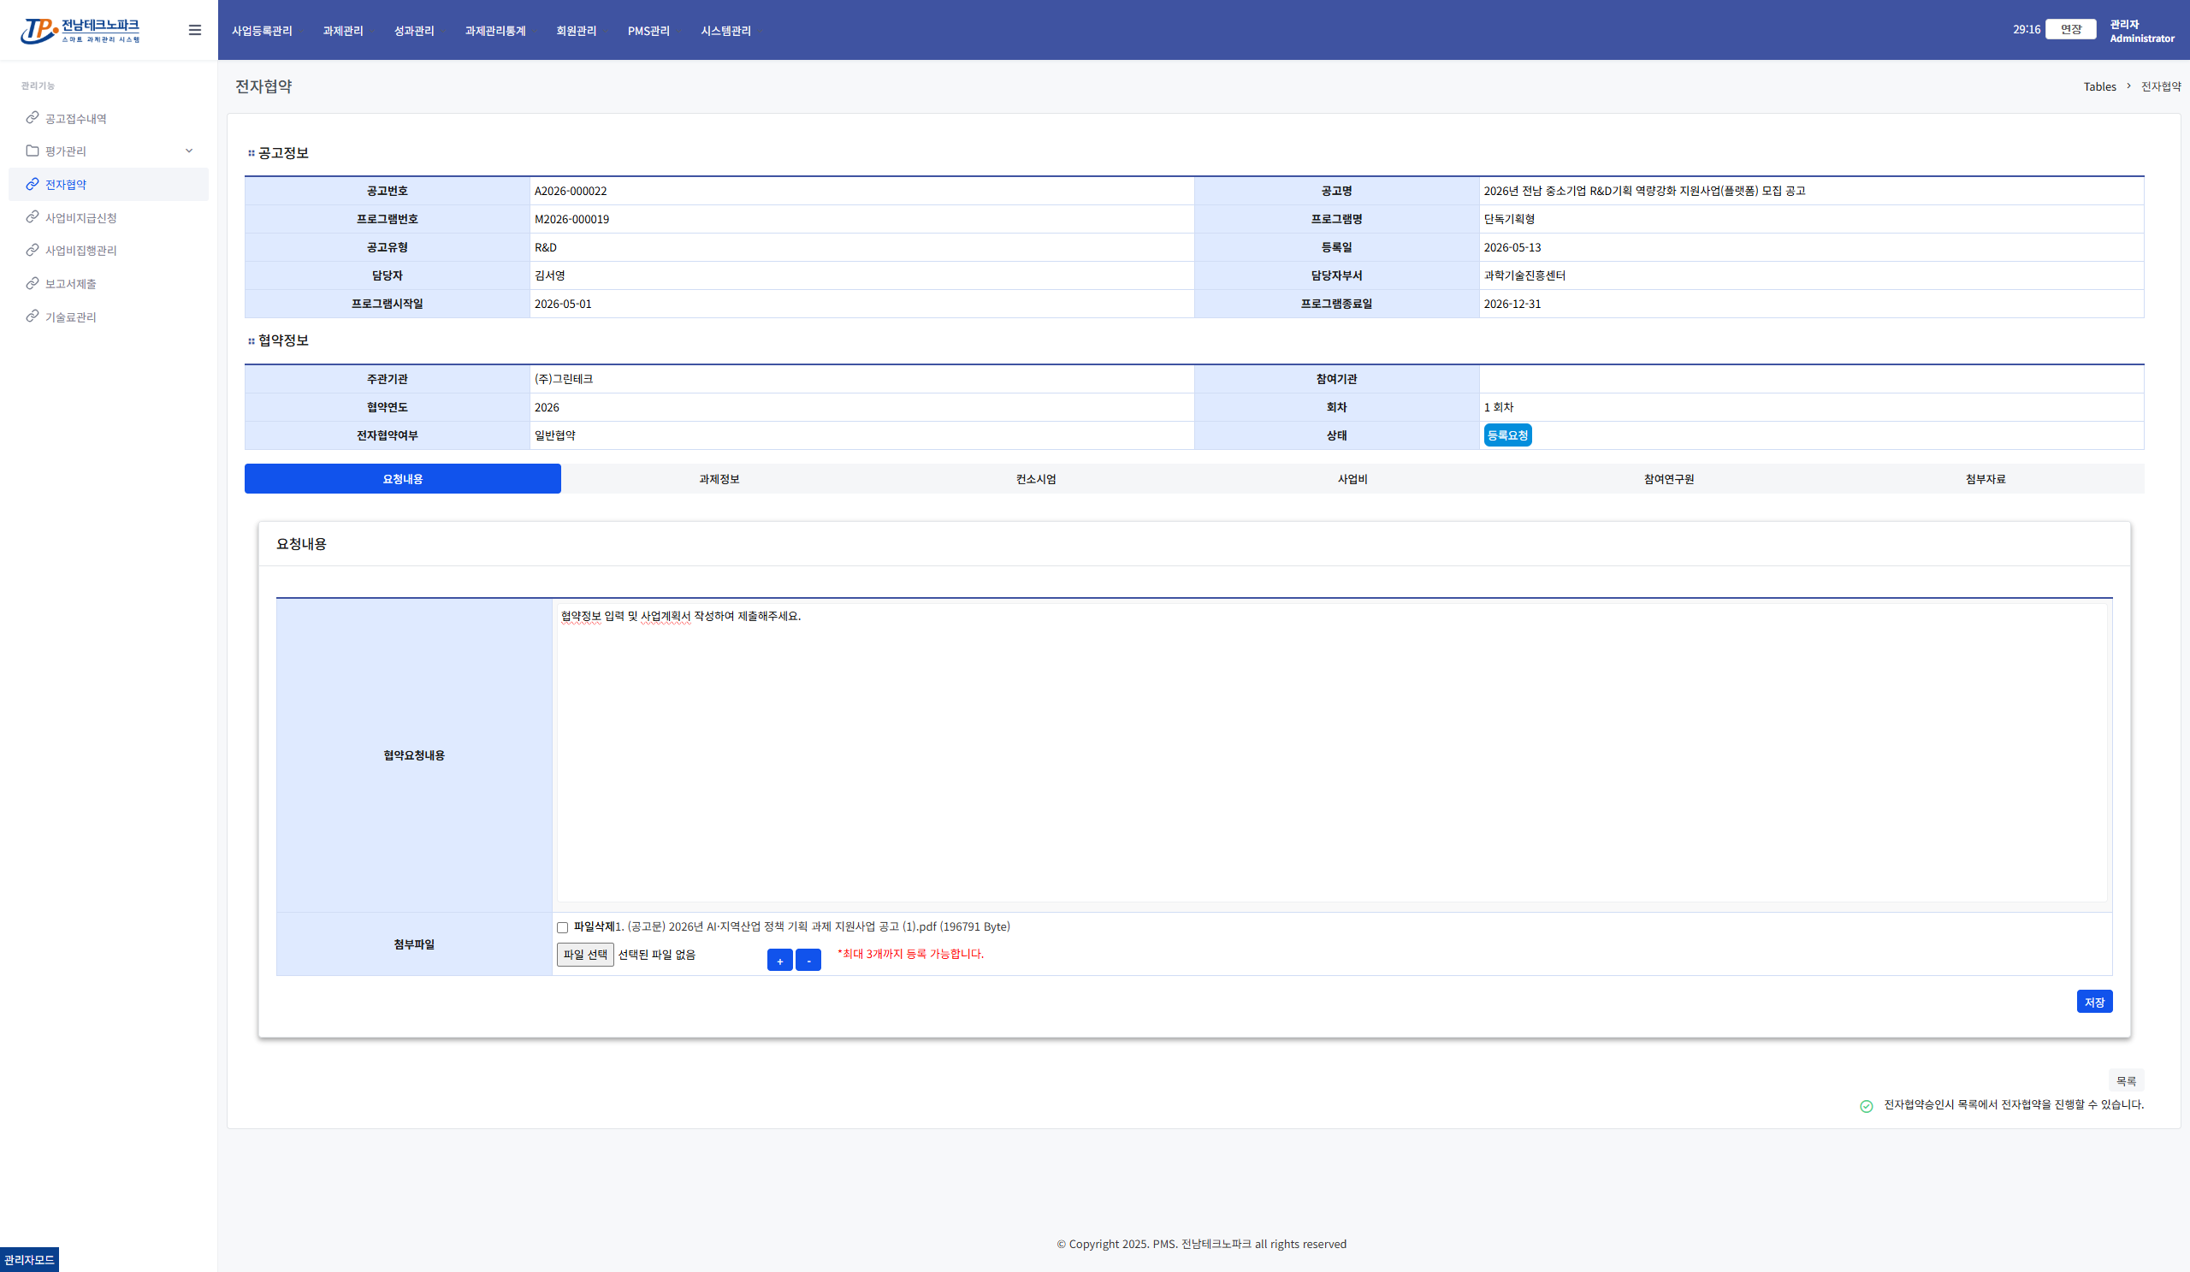Click the link icon beside 보고서제출

pos(33,283)
